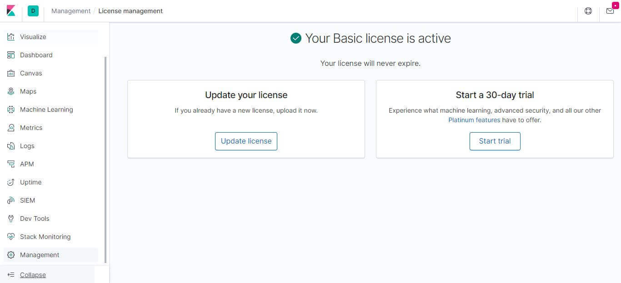Open Stack Monitoring
The width and height of the screenshot is (621, 283).
(45, 237)
